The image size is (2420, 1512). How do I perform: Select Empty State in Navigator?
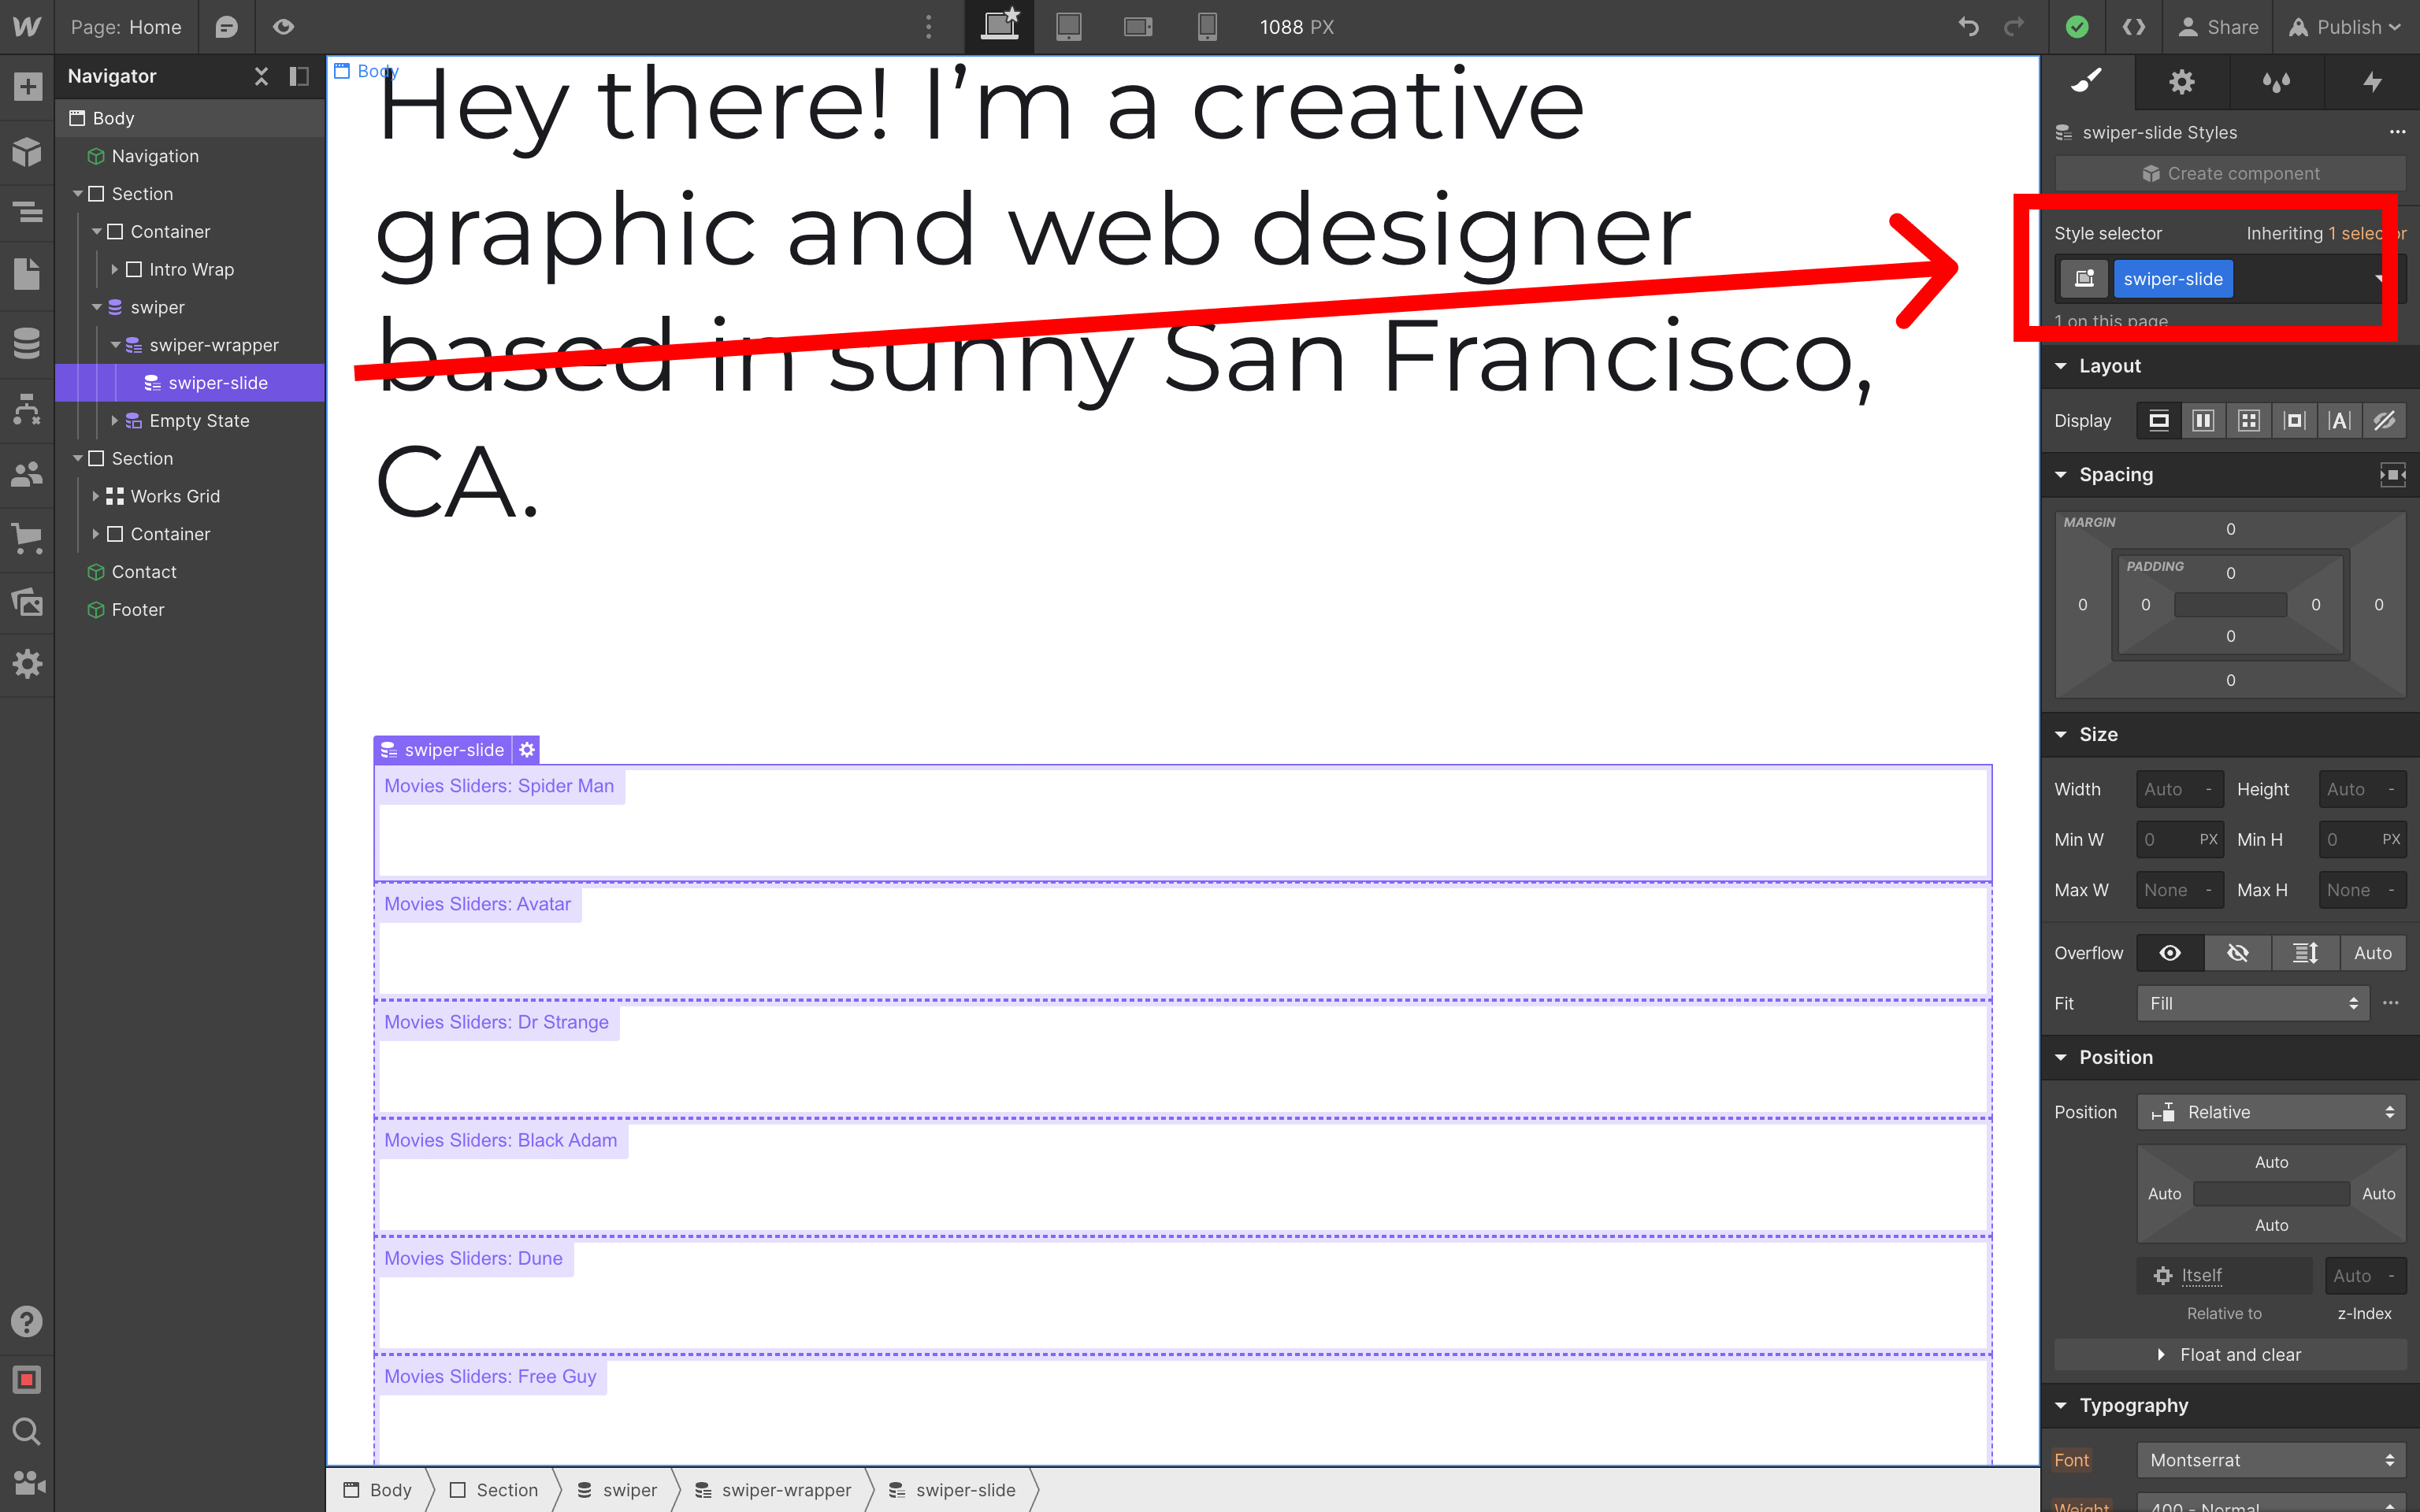tap(199, 421)
